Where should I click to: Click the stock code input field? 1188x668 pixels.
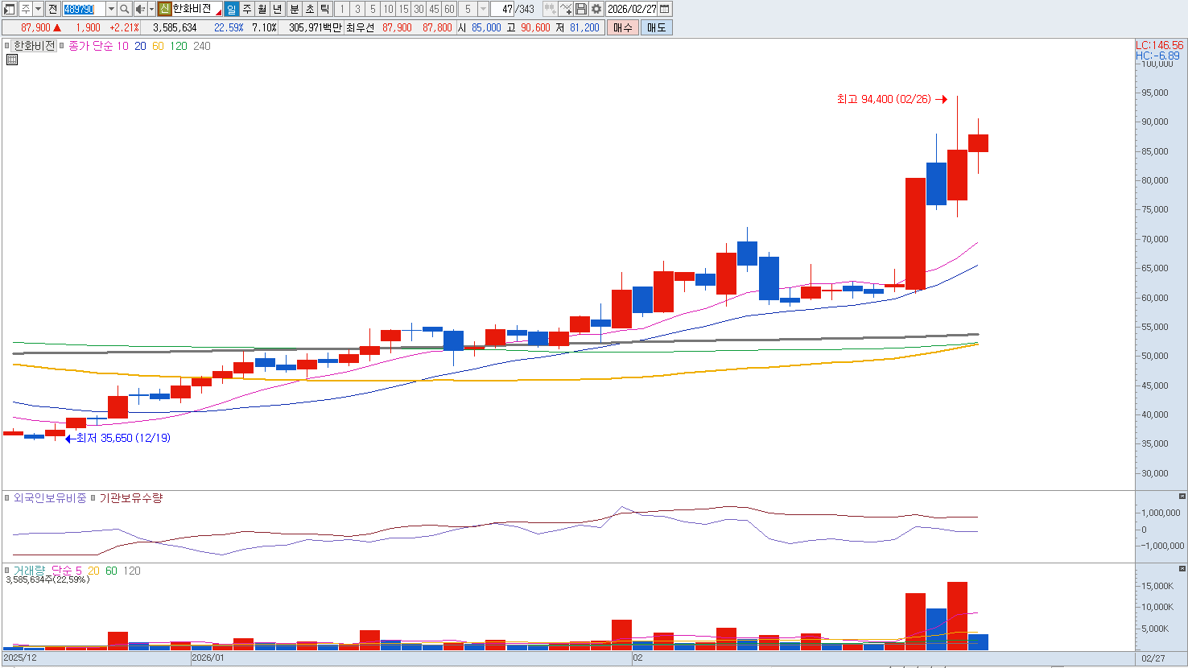coord(83,9)
